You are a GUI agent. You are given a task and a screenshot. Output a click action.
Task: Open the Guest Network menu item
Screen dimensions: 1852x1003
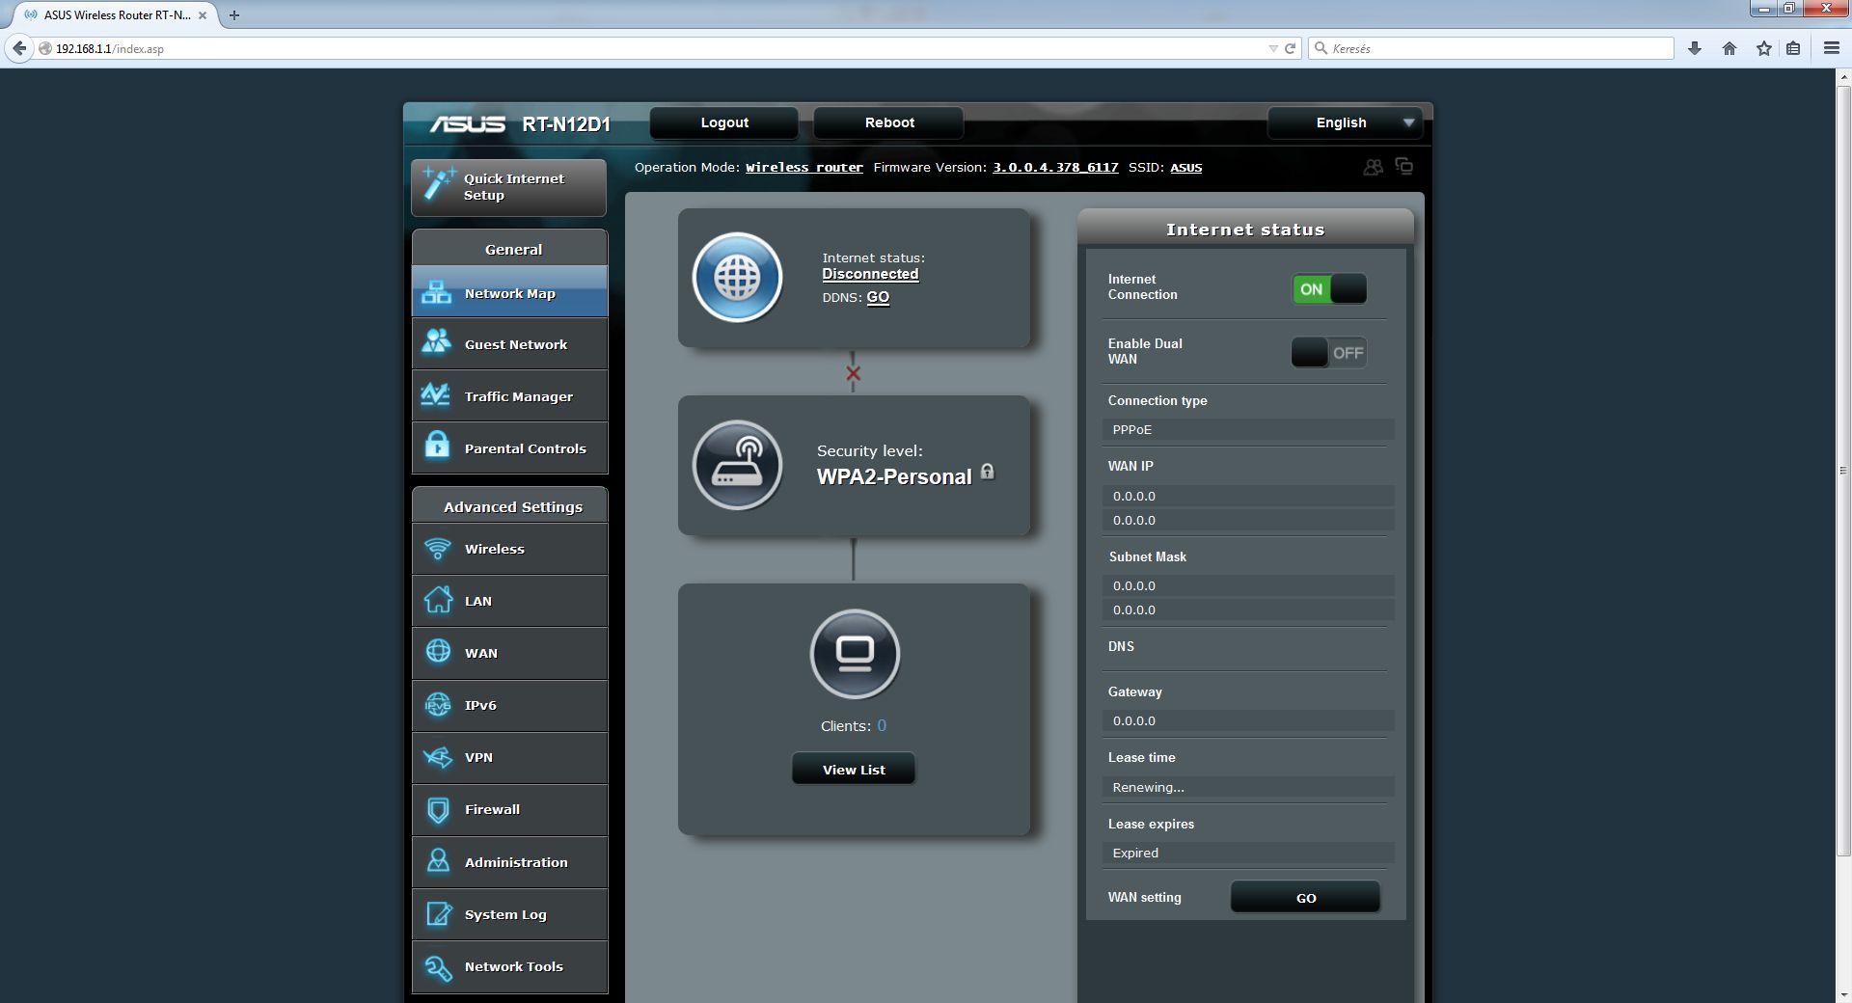pos(510,344)
